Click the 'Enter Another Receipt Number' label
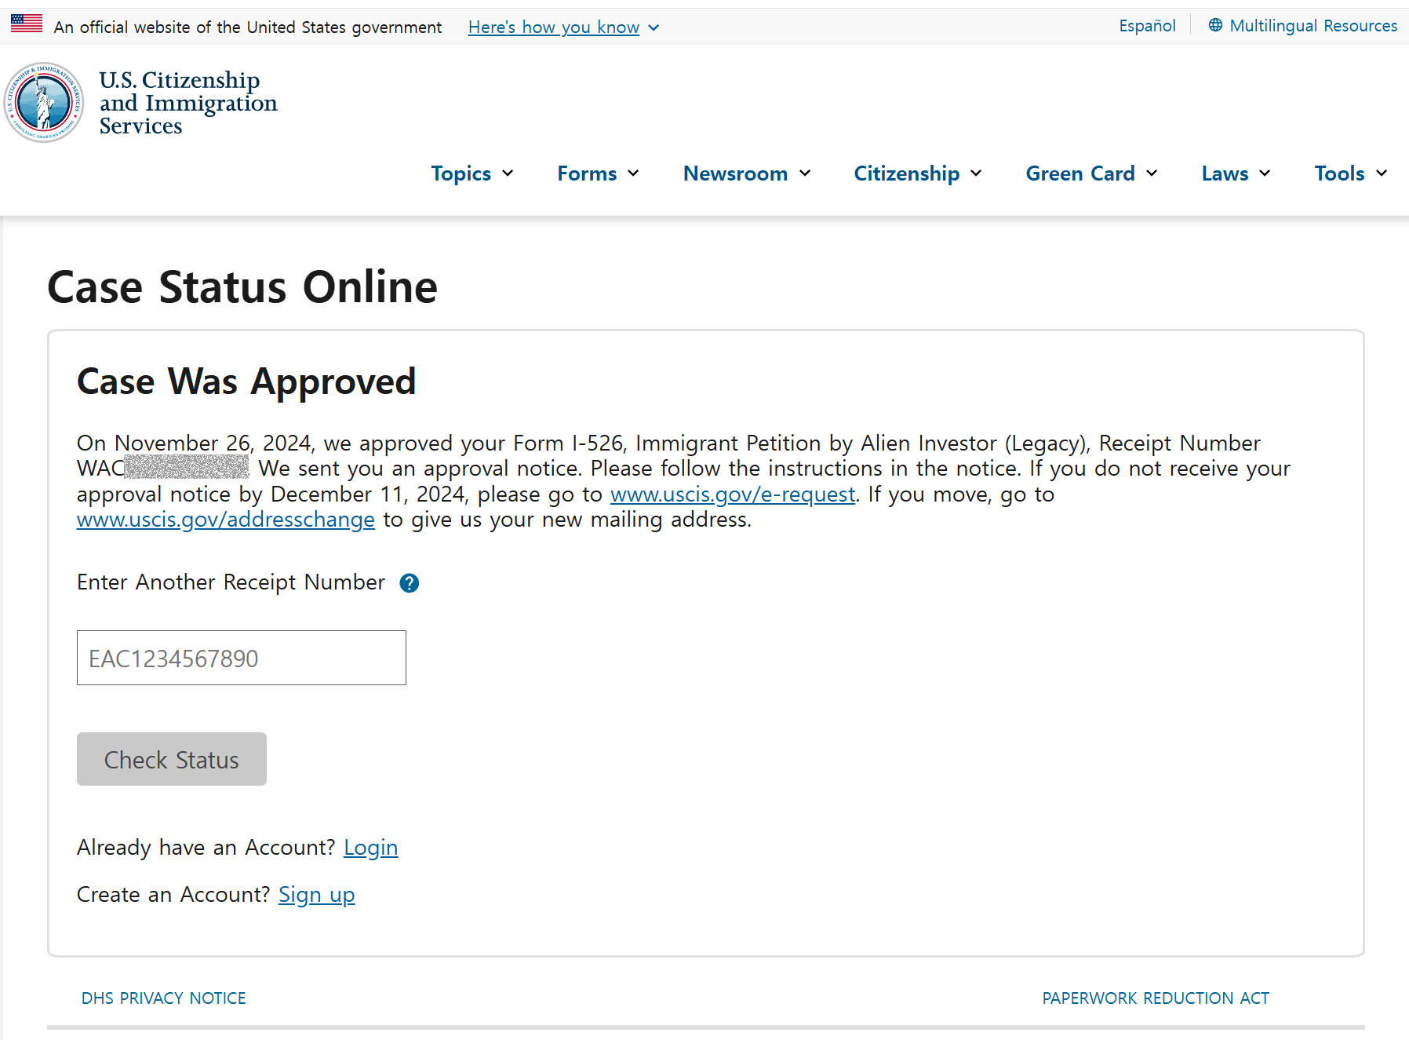 (x=231, y=582)
